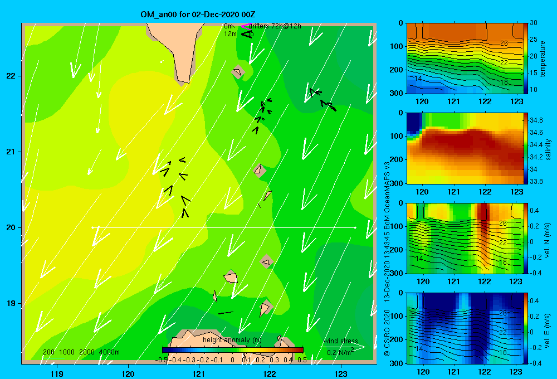This screenshot has width=557, height=379.
Task: Click the vertical 'temperature' axis label
Action: coord(543,59)
